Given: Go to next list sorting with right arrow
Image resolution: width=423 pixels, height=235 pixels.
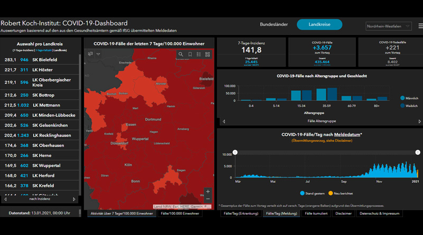Looking at the screenshot, I should (x=74, y=199).
